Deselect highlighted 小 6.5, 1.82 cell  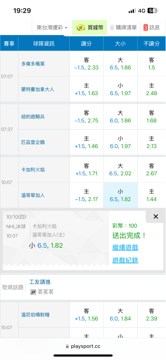(120, 195)
